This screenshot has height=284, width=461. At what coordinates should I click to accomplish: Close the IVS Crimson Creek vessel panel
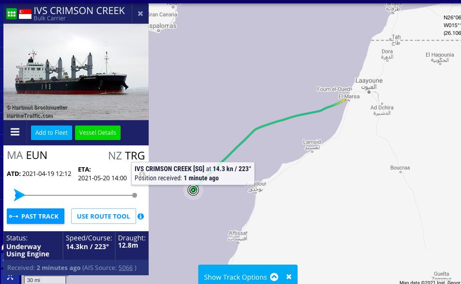140,14
